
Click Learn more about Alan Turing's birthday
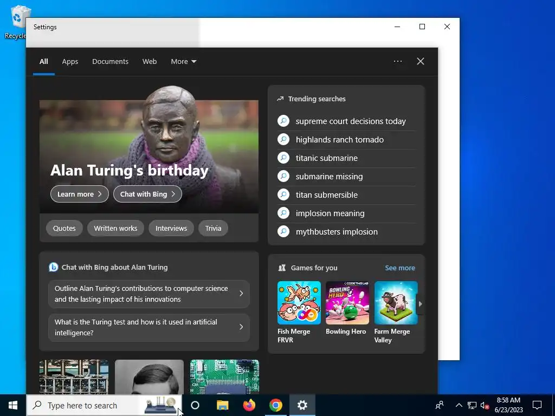[80, 194]
